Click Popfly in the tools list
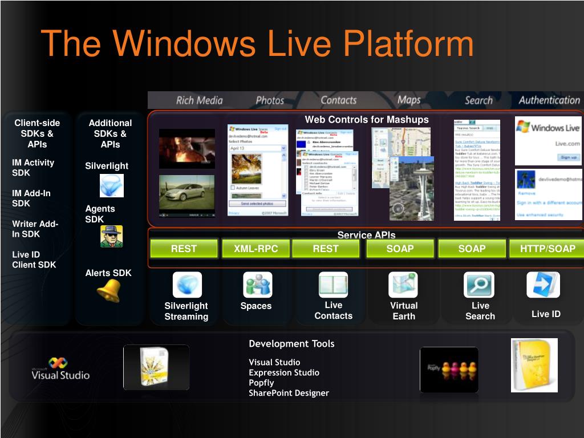 pyautogui.click(x=261, y=383)
